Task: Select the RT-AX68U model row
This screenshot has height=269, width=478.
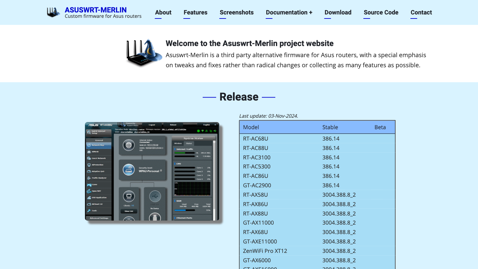Action: (x=317, y=232)
